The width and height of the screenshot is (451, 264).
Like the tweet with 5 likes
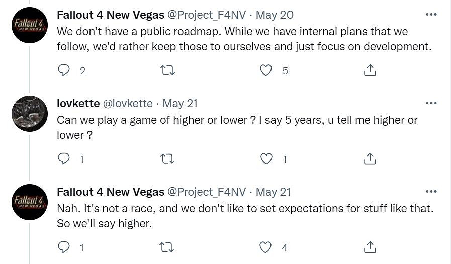click(x=266, y=71)
